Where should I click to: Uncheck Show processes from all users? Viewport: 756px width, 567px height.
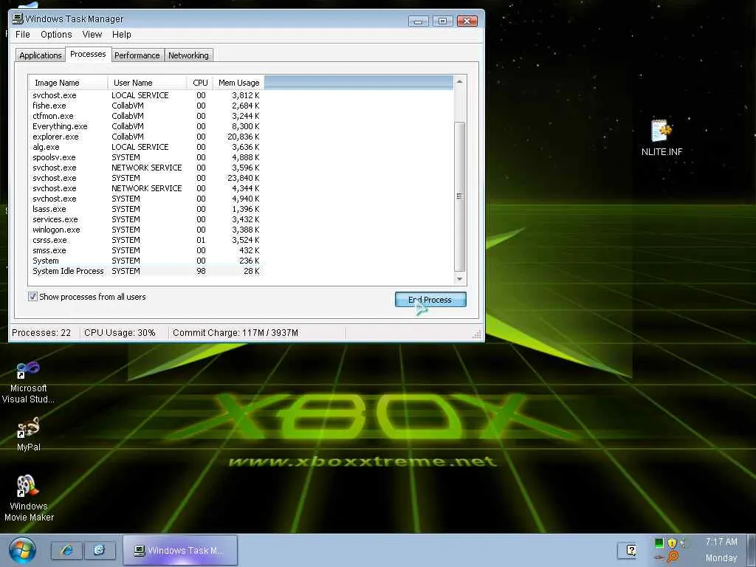[x=32, y=297]
